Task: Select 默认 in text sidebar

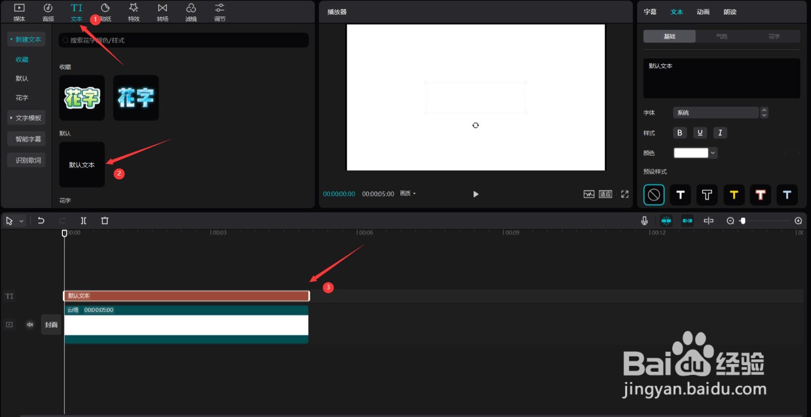Action: 22,79
